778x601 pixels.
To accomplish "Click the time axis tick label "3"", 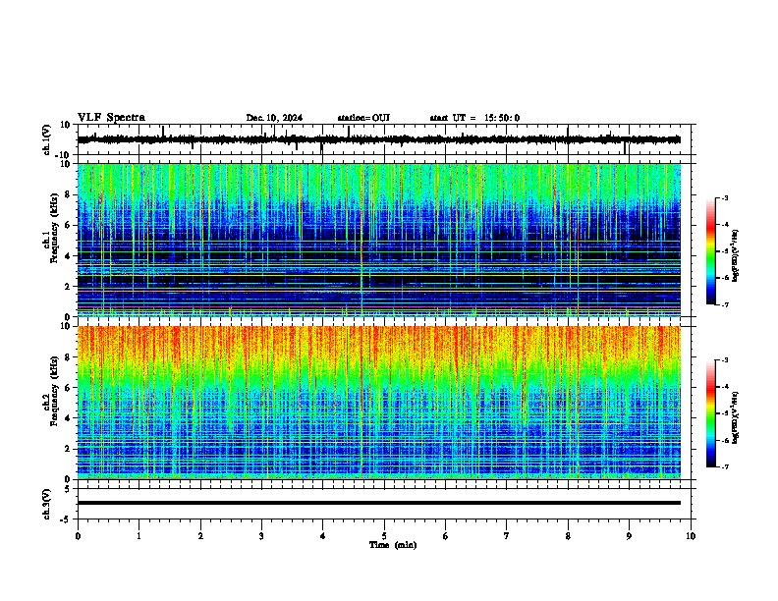I will click(261, 536).
